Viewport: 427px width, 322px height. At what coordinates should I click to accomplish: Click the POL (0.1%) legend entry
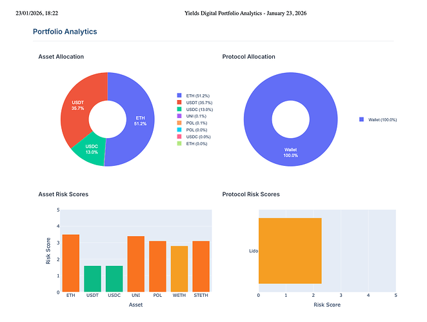[192, 123]
